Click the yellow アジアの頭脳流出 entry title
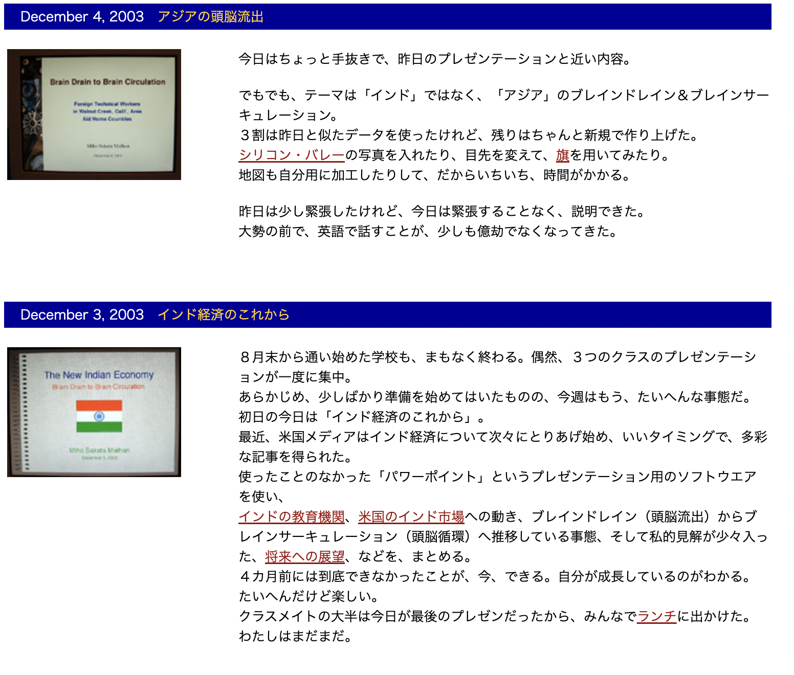The image size is (794, 675). [x=210, y=17]
